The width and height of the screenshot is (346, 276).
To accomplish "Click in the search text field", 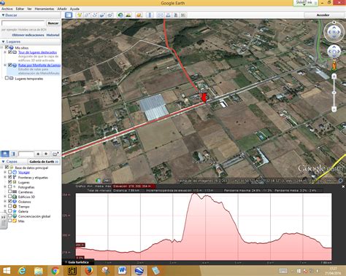I will point(23,23).
